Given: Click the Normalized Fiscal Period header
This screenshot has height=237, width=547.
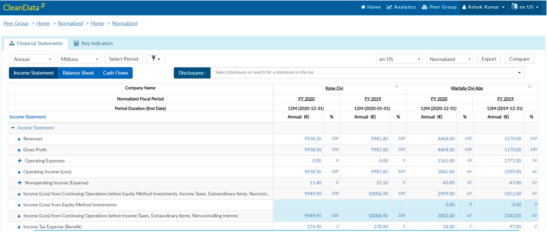Looking at the screenshot, I should (x=140, y=99).
